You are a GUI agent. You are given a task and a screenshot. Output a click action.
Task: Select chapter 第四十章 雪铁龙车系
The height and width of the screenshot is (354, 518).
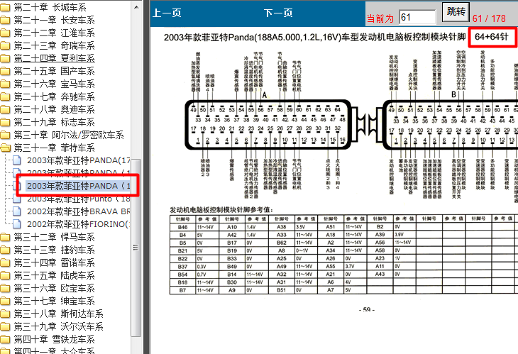[x=54, y=339]
